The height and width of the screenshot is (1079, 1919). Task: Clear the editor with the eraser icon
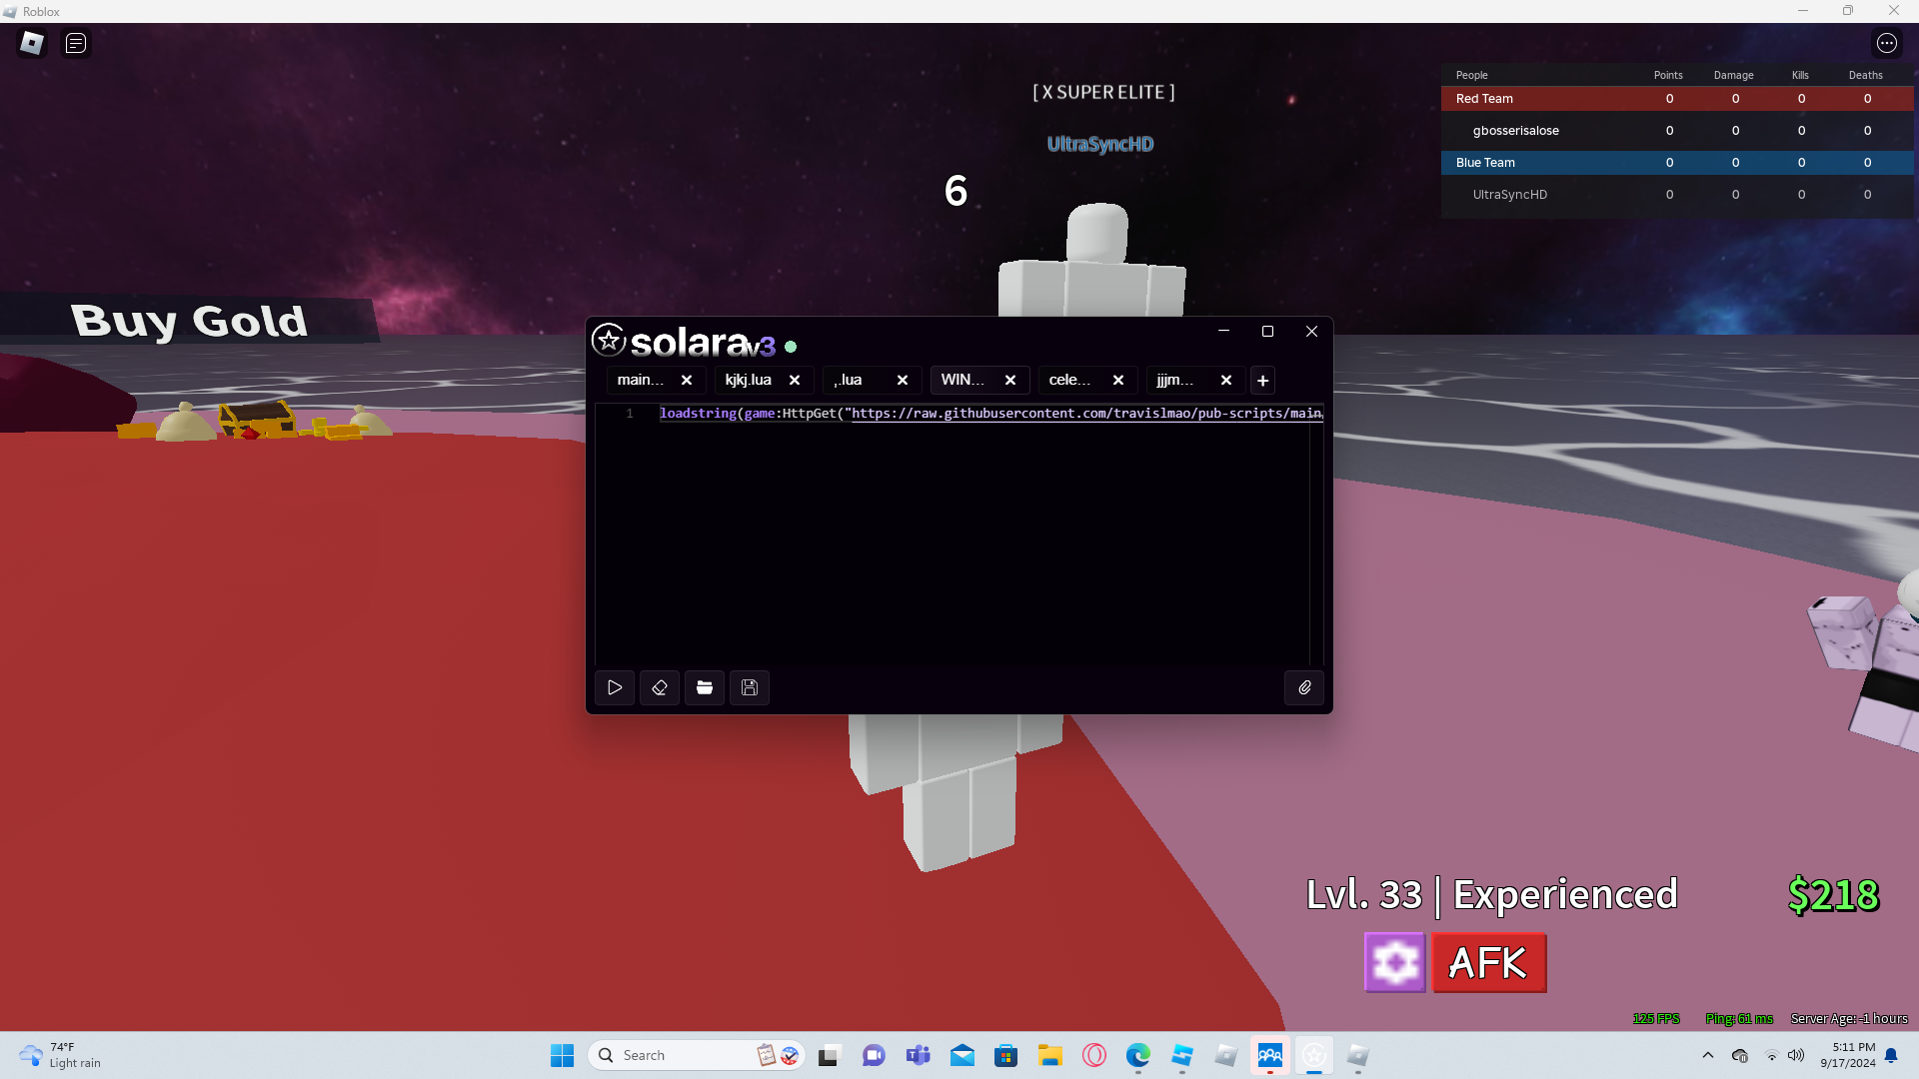point(660,687)
